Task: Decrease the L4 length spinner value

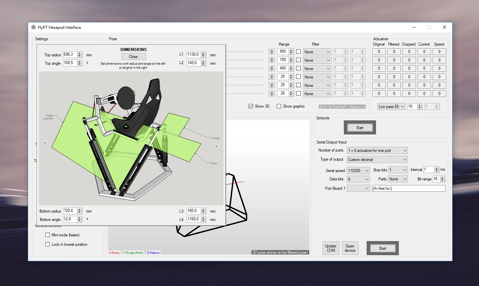Action: [203, 221]
